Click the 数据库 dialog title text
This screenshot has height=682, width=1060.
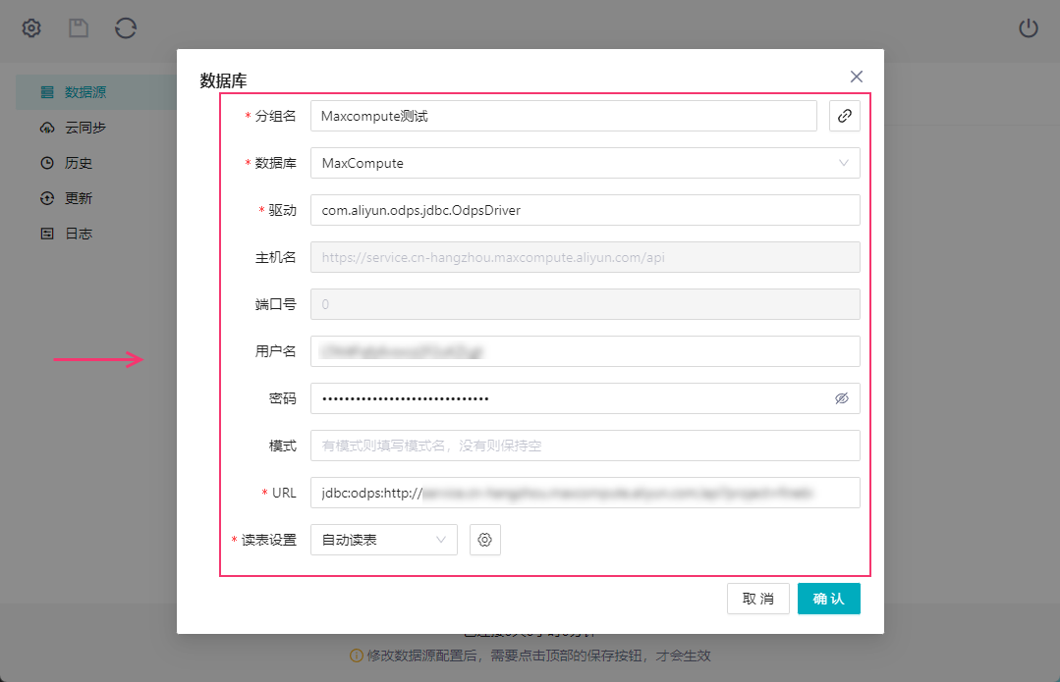click(223, 81)
